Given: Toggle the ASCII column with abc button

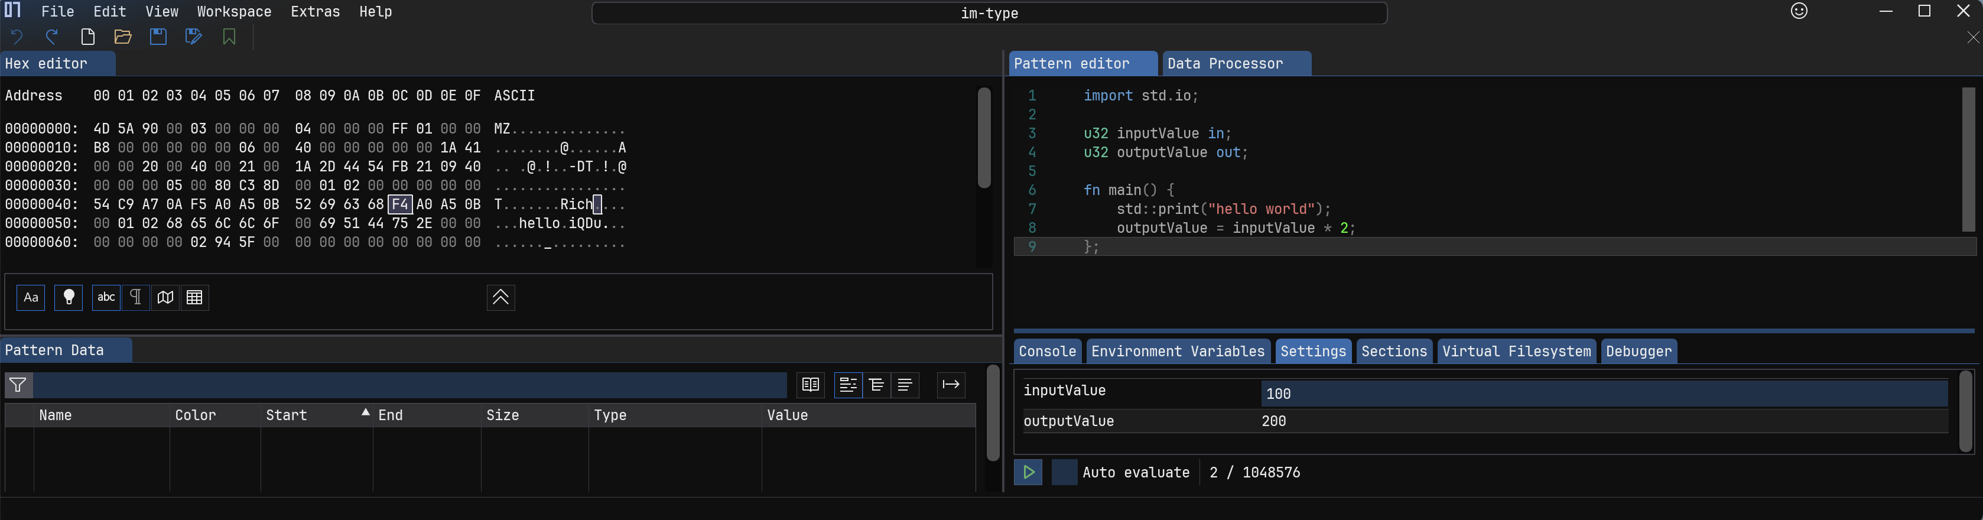Looking at the screenshot, I should pos(106,297).
